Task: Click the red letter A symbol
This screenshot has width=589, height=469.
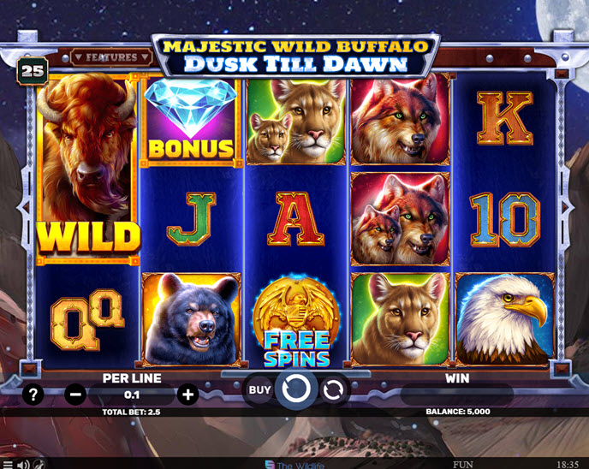Action: [295, 218]
